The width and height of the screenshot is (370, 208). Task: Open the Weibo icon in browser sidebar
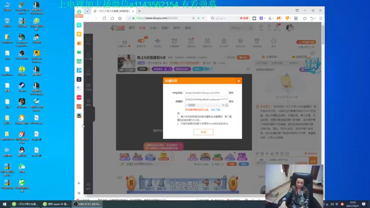[79, 43]
